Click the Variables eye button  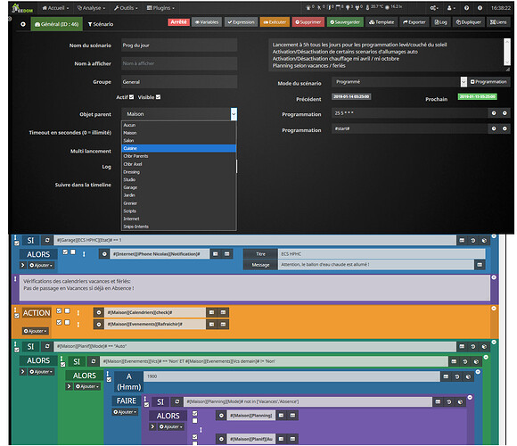pyautogui.click(x=207, y=22)
